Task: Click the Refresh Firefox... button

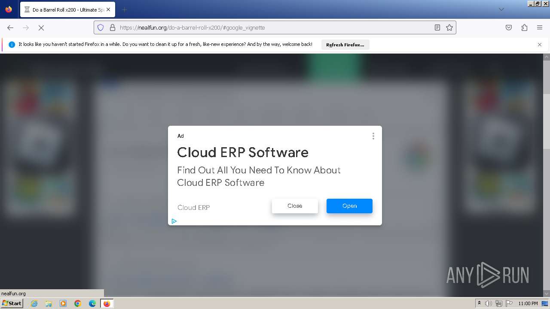Action: [x=345, y=45]
